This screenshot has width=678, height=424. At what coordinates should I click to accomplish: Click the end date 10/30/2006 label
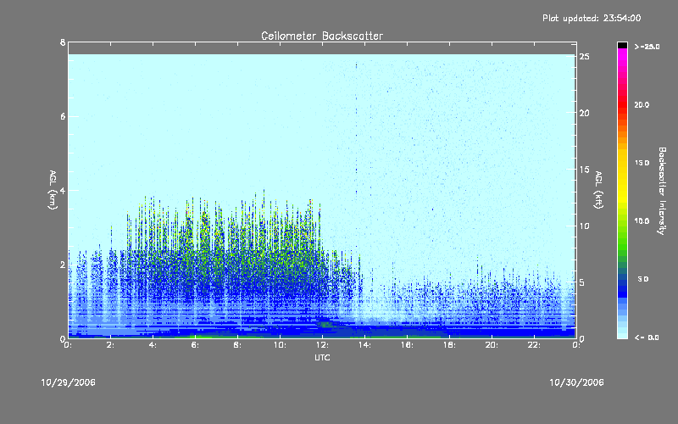(x=576, y=382)
